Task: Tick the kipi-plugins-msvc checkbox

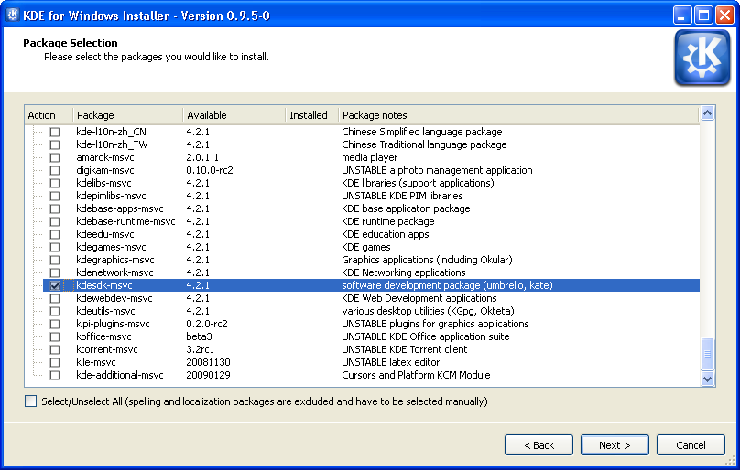Action: coord(55,324)
